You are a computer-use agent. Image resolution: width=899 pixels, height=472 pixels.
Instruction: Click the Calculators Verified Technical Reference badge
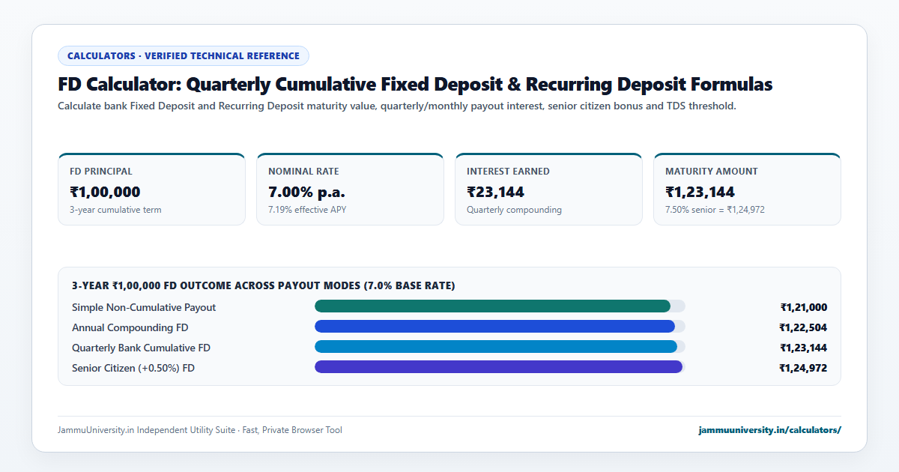[x=184, y=56]
